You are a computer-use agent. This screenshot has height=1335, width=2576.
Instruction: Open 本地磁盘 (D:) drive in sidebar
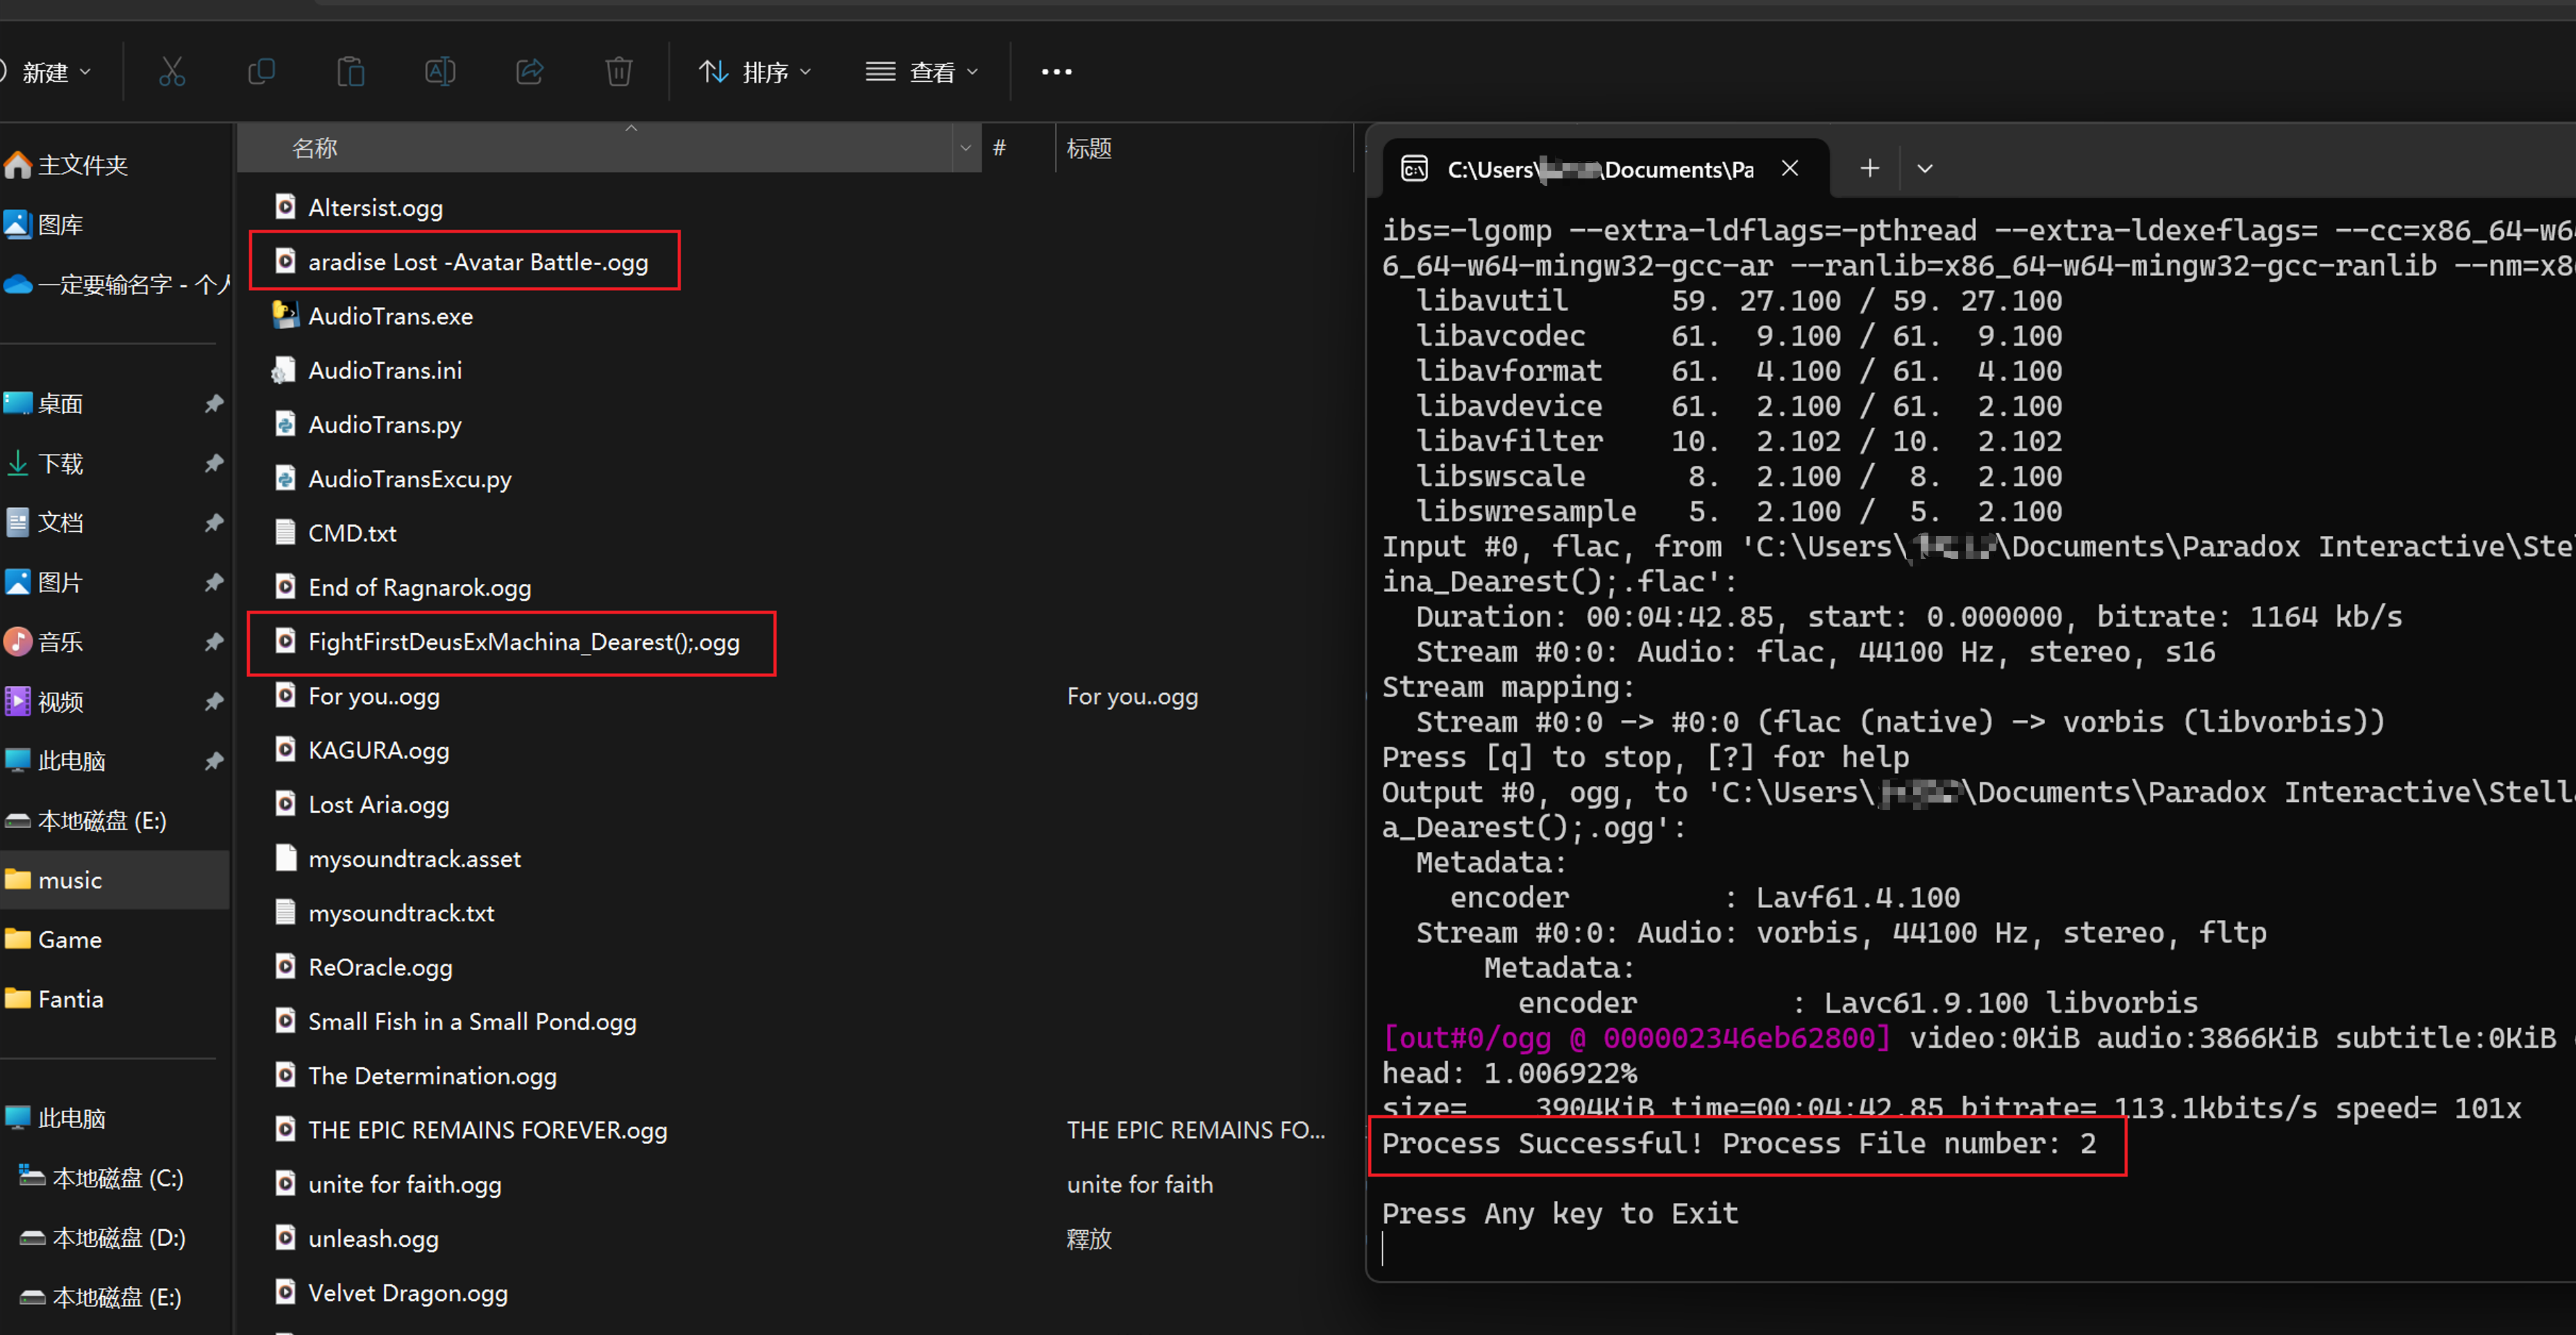(118, 1238)
